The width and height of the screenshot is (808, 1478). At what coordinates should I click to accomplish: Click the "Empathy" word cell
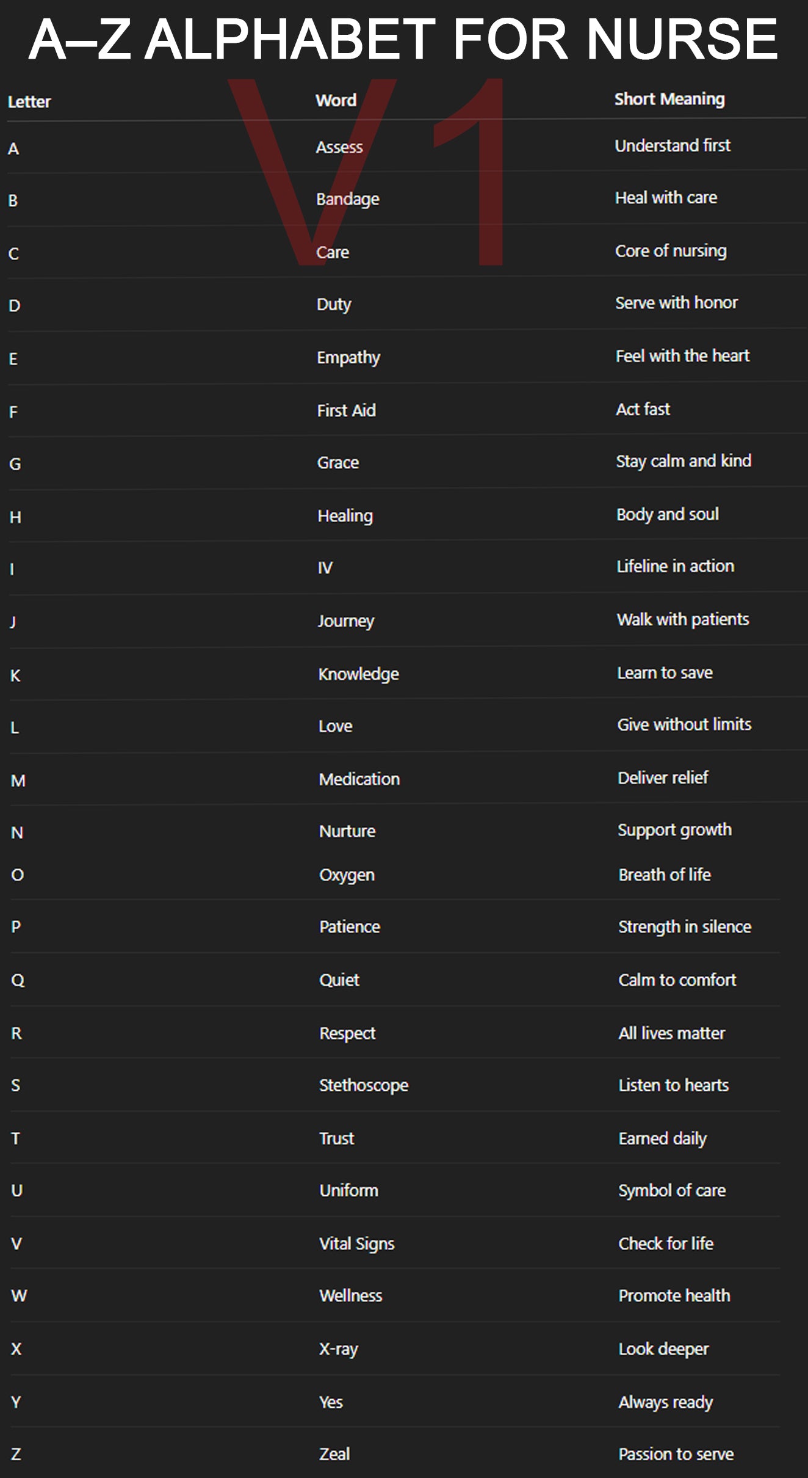[348, 357]
